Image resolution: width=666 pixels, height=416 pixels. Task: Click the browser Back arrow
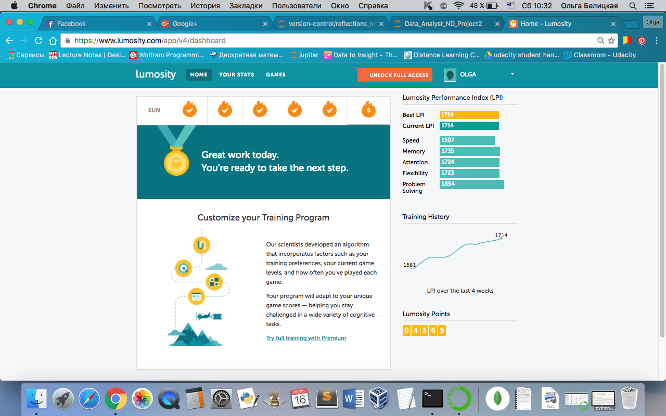(9, 41)
